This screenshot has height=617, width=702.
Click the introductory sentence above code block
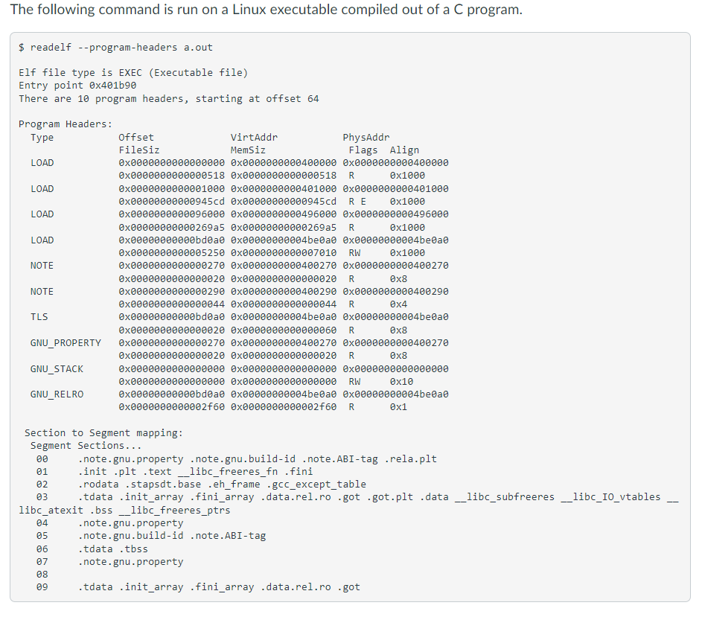pyautogui.click(x=267, y=10)
